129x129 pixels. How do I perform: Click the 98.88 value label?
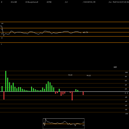[x=70, y=75]
